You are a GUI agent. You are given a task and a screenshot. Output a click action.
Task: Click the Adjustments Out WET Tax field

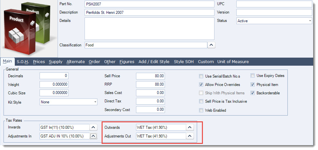point(161,136)
